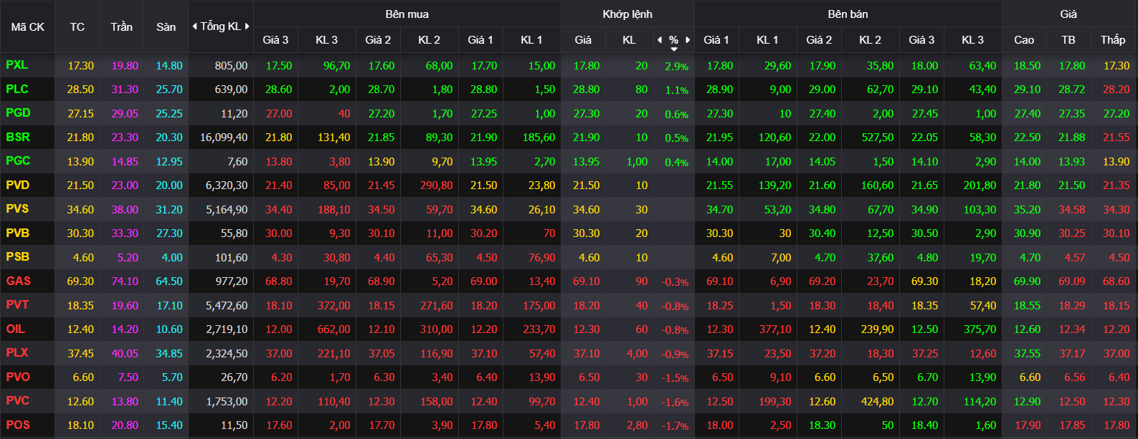Open stock symbol PGD
This screenshot has width=1138, height=439.
coord(19,113)
